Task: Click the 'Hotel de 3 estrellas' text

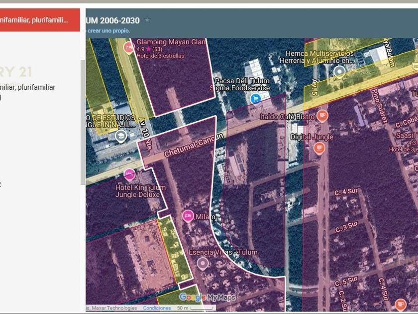Action: click(x=160, y=56)
